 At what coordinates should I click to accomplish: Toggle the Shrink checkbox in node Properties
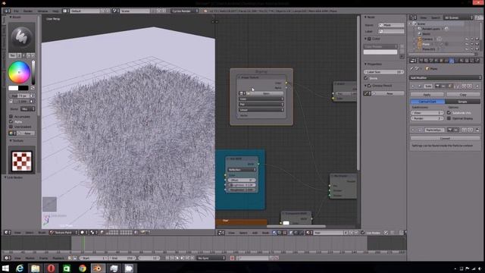(366, 78)
